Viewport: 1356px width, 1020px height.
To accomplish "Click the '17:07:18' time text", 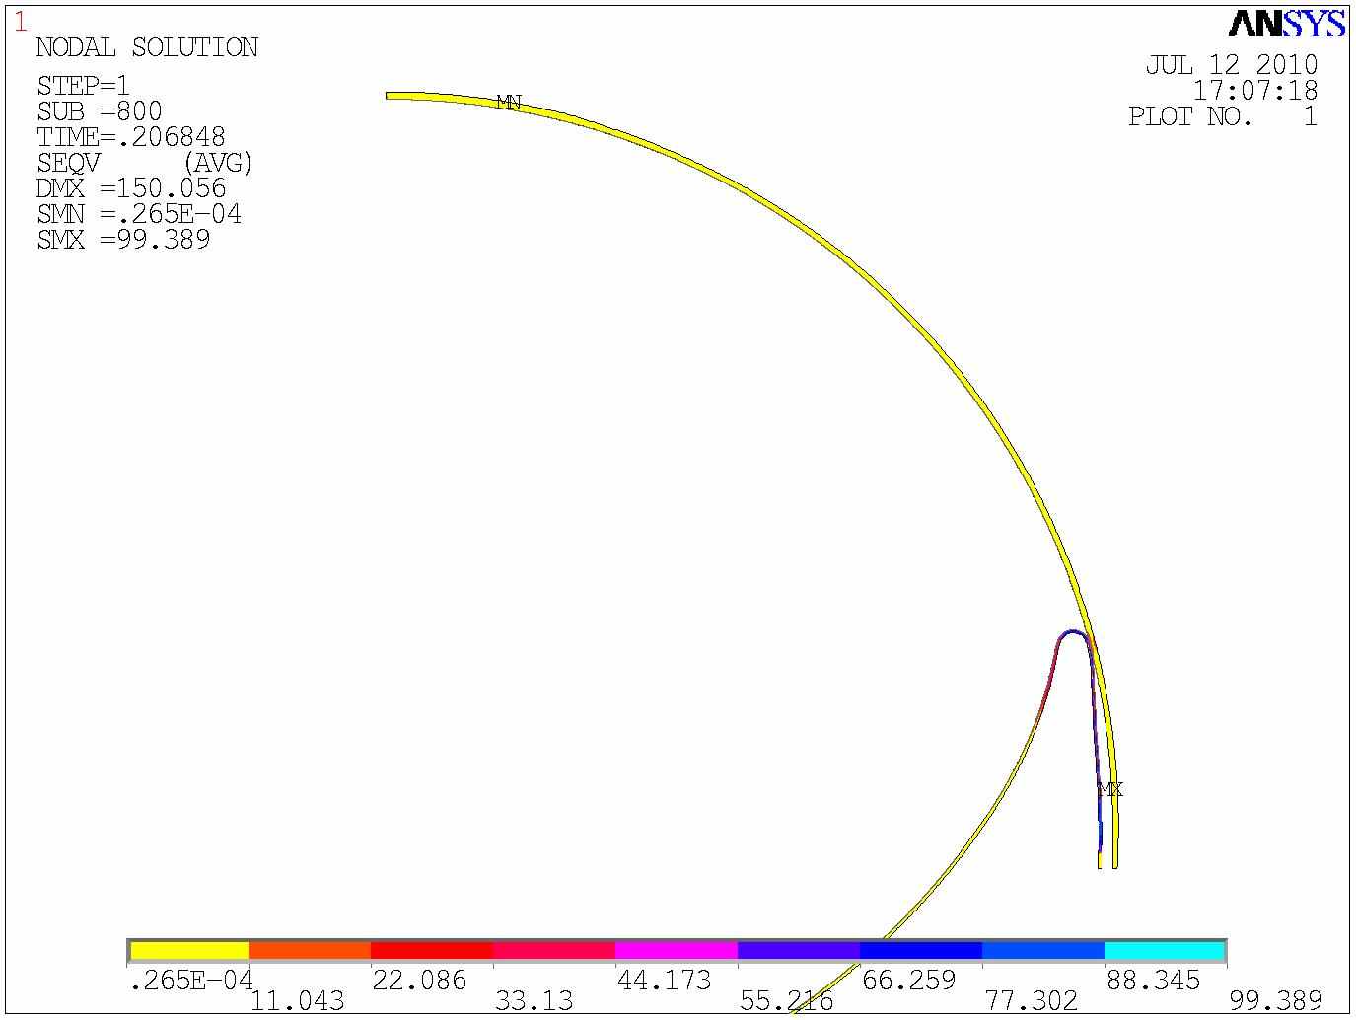I will [1255, 91].
